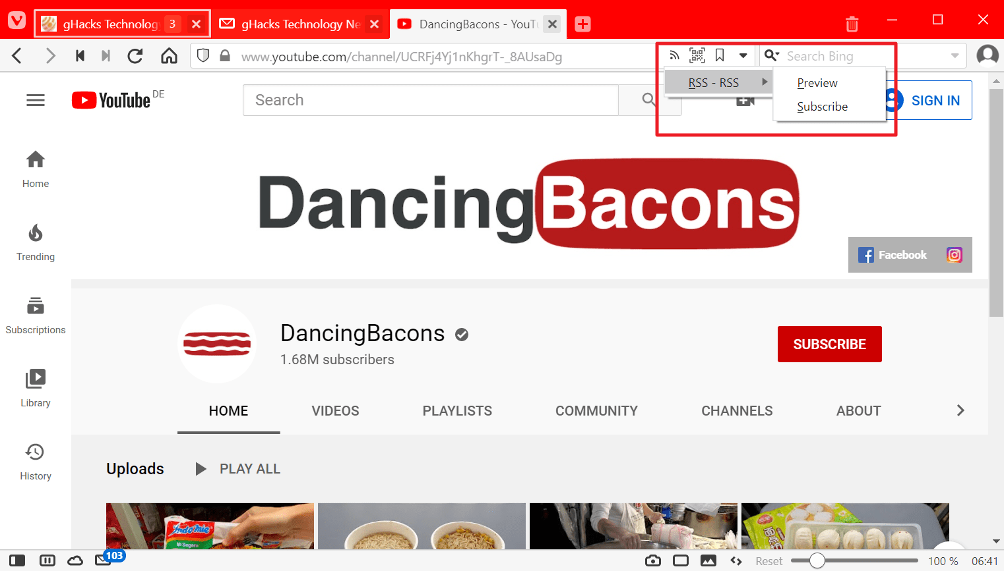Open the channel's VIDEOS tab
The width and height of the screenshot is (1004, 571).
(x=335, y=411)
